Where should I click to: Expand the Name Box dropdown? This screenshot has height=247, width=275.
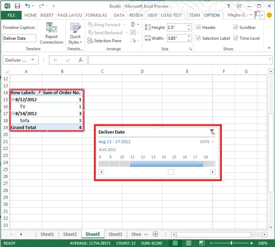pos(33,60)
